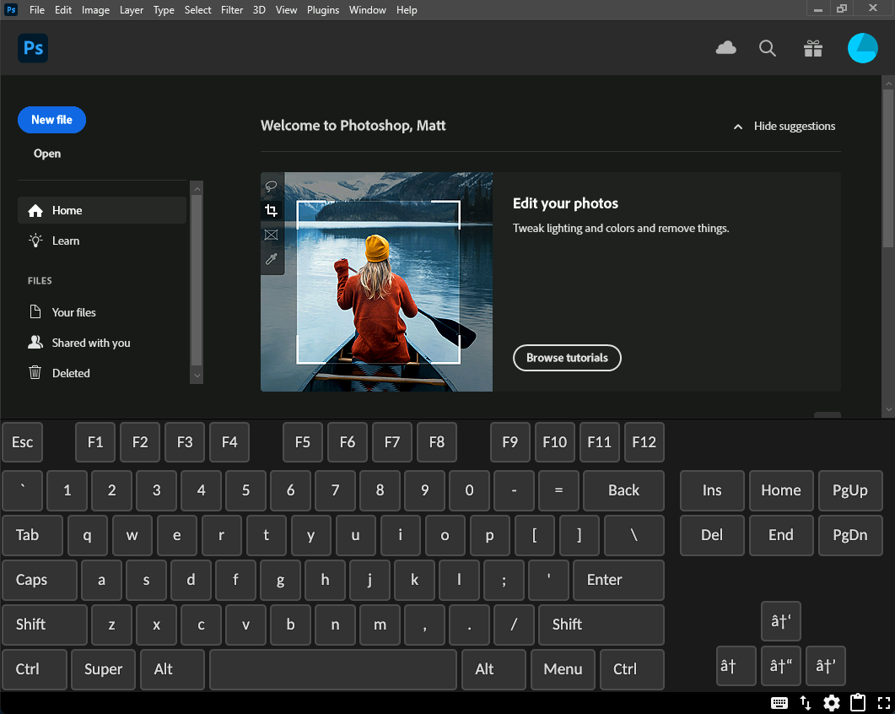Click the gift box What's New icon
895x714 pixels.
pos(812,48)
